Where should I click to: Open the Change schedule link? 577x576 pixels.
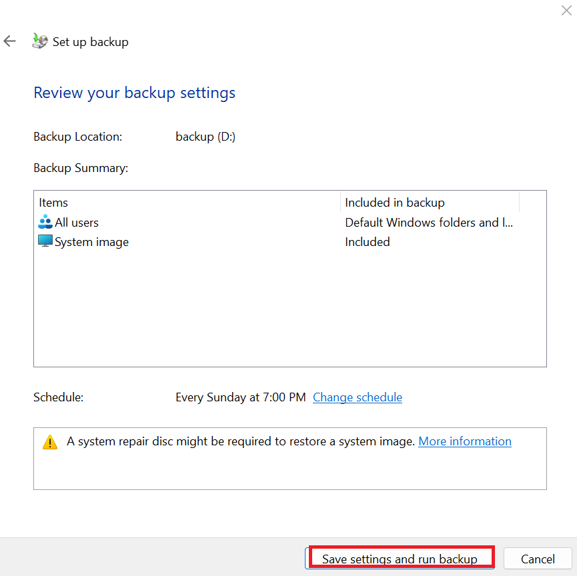(358, 397)
